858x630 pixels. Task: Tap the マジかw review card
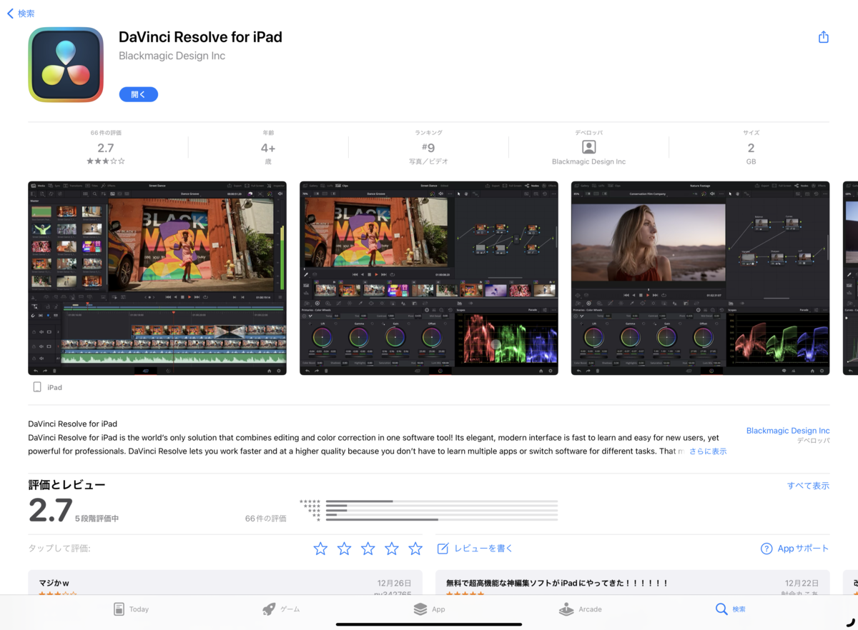[225, 583]
